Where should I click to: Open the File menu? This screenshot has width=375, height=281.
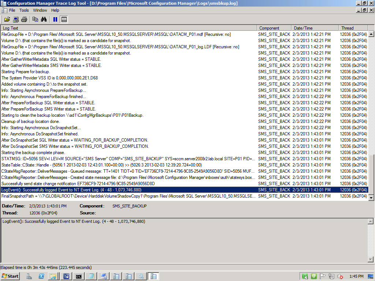[12, 10]
